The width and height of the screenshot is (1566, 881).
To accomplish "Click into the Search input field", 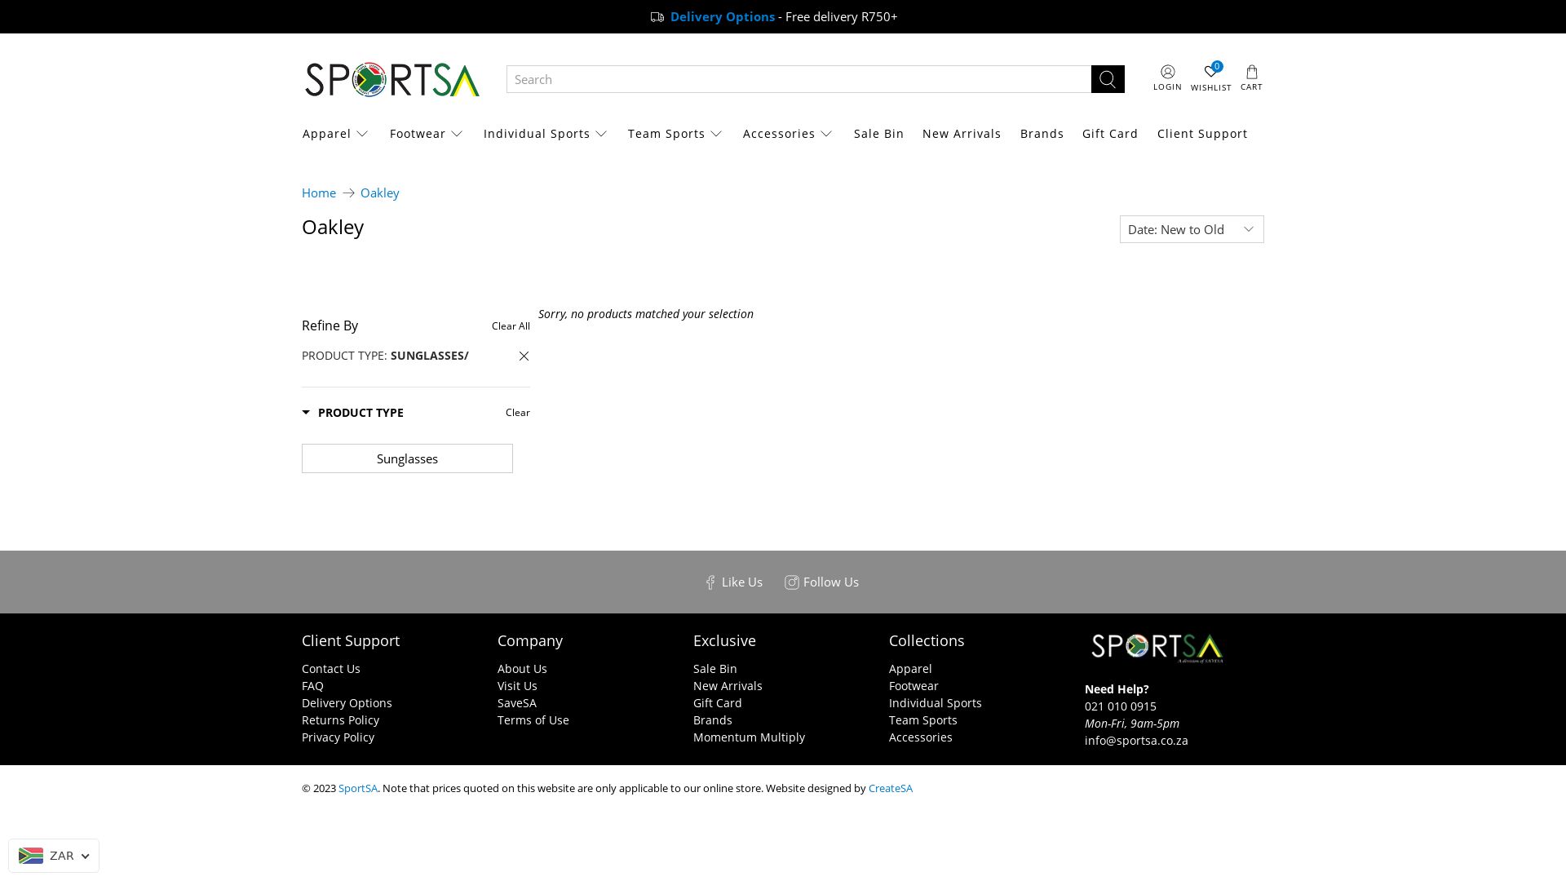I will [x=798, y=79].
